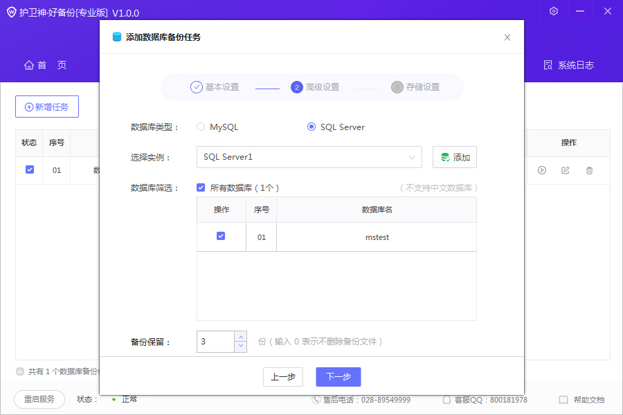Click 序号 header in dialog table

(262, 210)
